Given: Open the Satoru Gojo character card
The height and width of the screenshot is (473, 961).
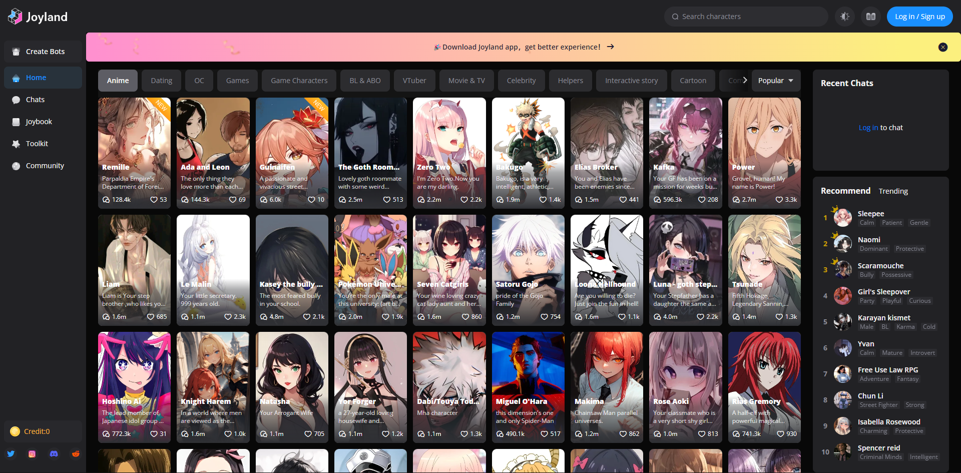Looking at the screenshot, I should (x=528, y=270).
